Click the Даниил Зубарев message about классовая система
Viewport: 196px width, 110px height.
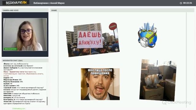pos(23,69)
